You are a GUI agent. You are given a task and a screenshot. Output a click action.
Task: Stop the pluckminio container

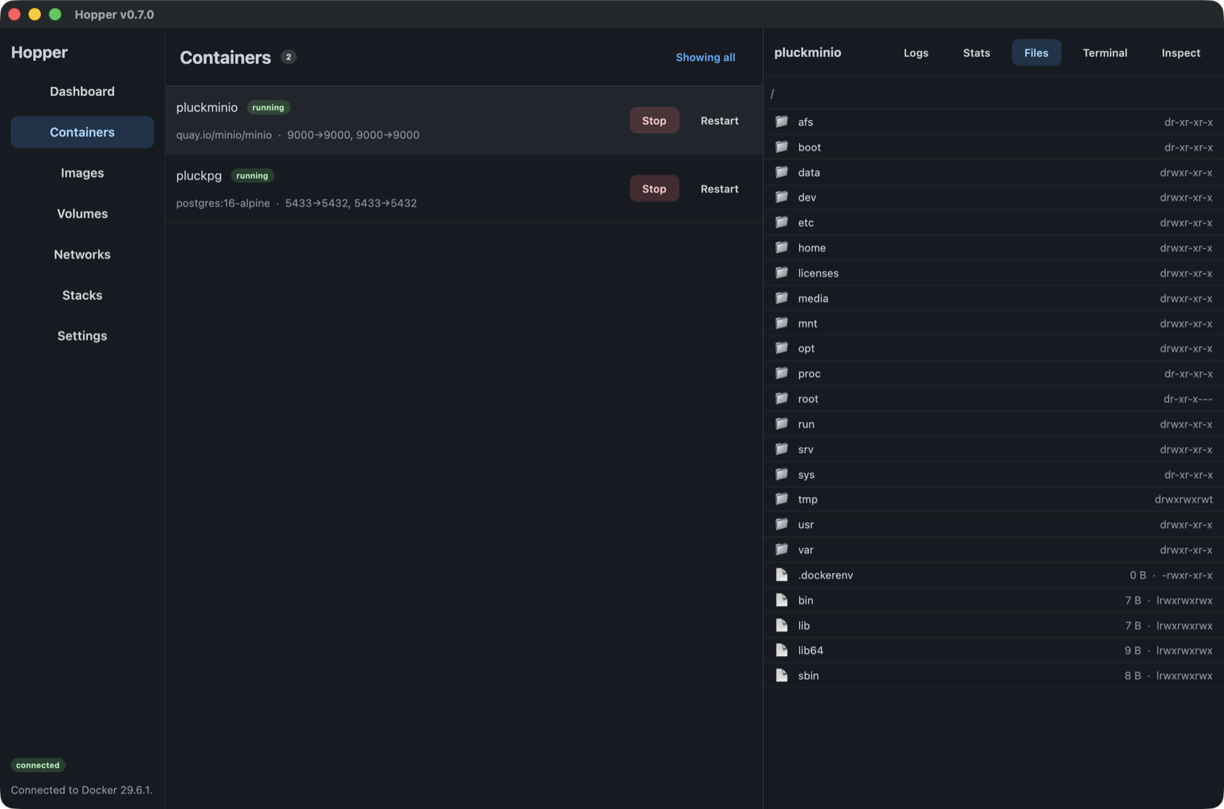pos(654,120)
